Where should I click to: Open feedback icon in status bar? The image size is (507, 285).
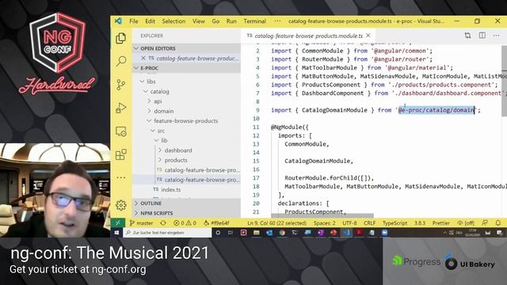pyautogui.click(x=484, y=223)
